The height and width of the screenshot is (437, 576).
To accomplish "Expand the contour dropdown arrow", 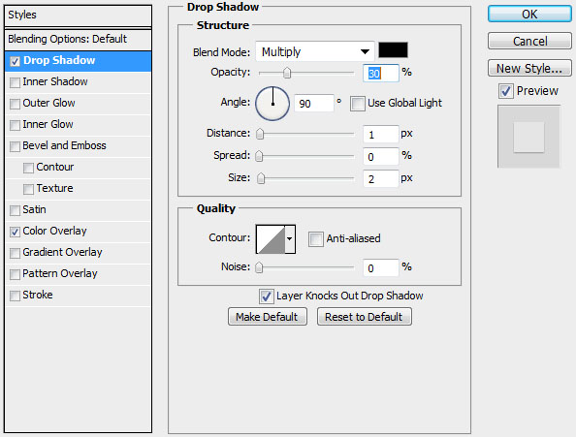I will point(290,239).
